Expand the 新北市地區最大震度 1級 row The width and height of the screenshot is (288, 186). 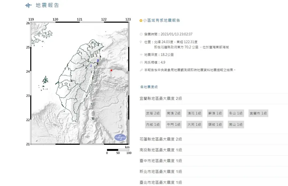click(x=161, y=172)
